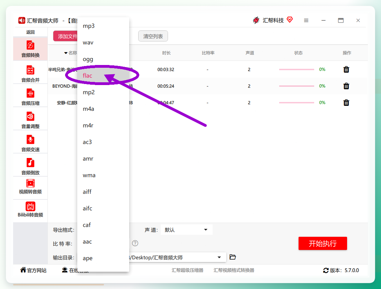The image size is (381, 289).
Task: Expand the 声道 channel dropdown
Action: [x=186, y=230]
